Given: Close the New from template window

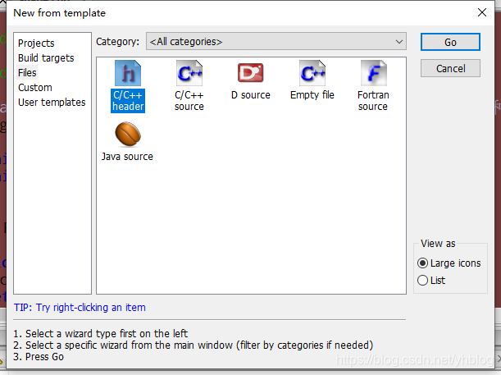Looking at the screenshot, I should 482,12.
